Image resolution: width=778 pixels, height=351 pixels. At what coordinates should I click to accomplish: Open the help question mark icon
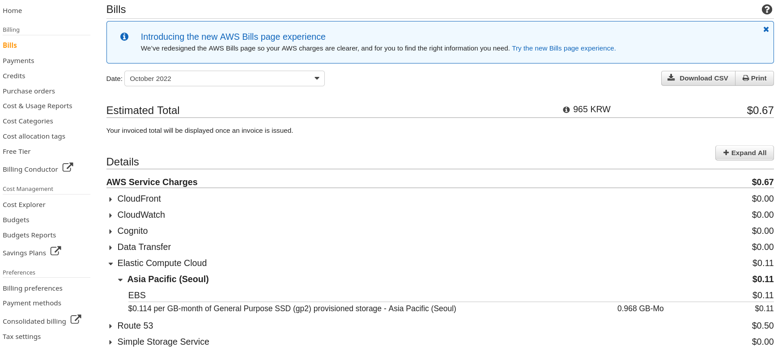click(x=767, y=9)
